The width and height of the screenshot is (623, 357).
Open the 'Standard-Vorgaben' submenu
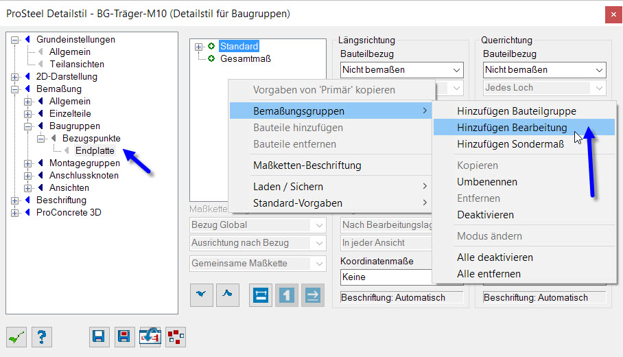click(x=331, y=203)
